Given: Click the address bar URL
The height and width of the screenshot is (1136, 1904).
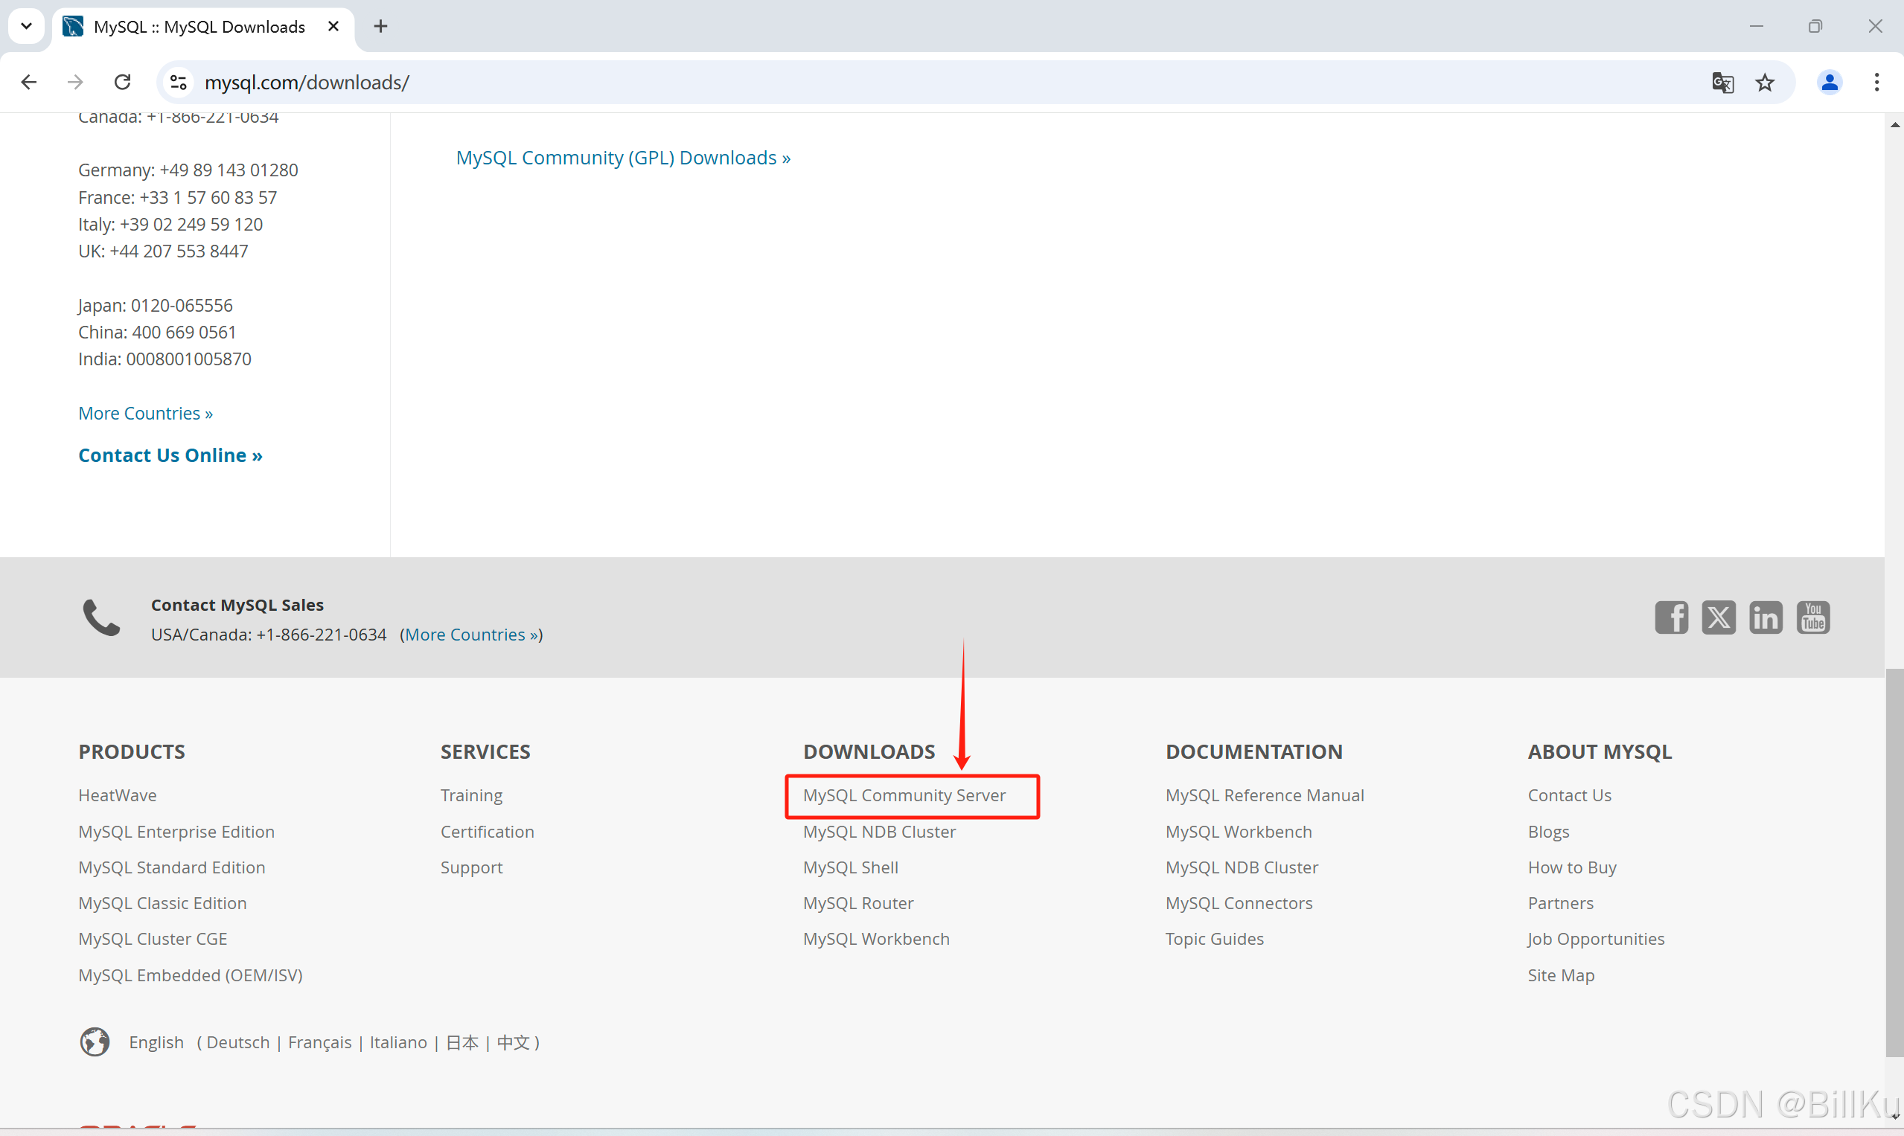Looking at the screenshot, I should point(307,83).
